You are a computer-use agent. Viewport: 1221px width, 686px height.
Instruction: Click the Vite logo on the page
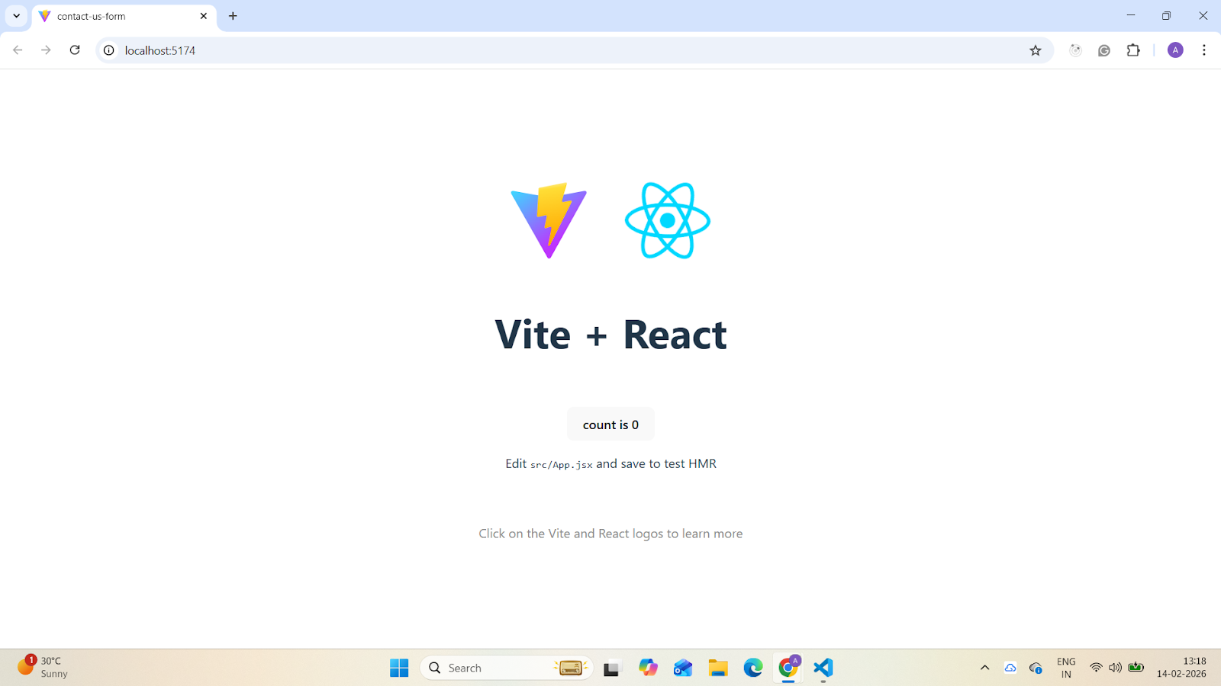(549, 220)
